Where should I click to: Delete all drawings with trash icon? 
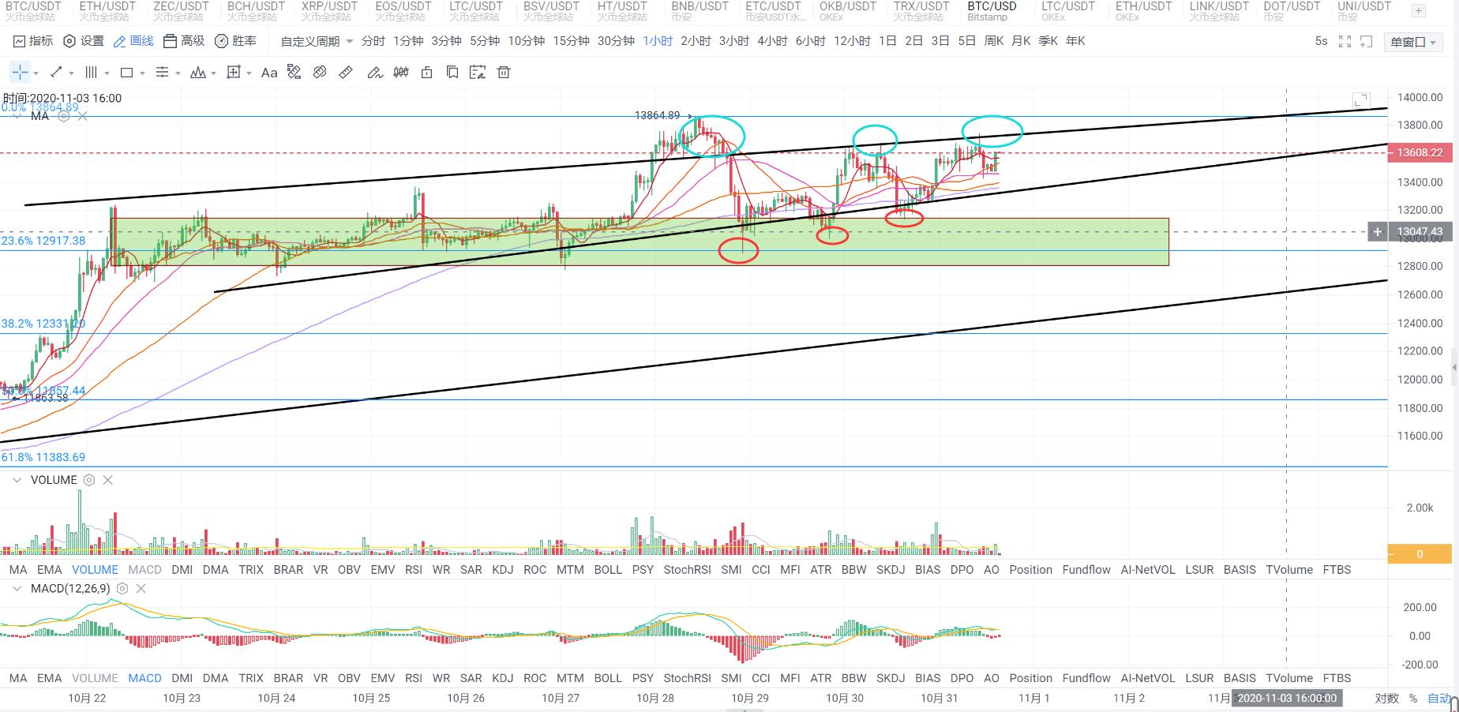pos(504,73)
